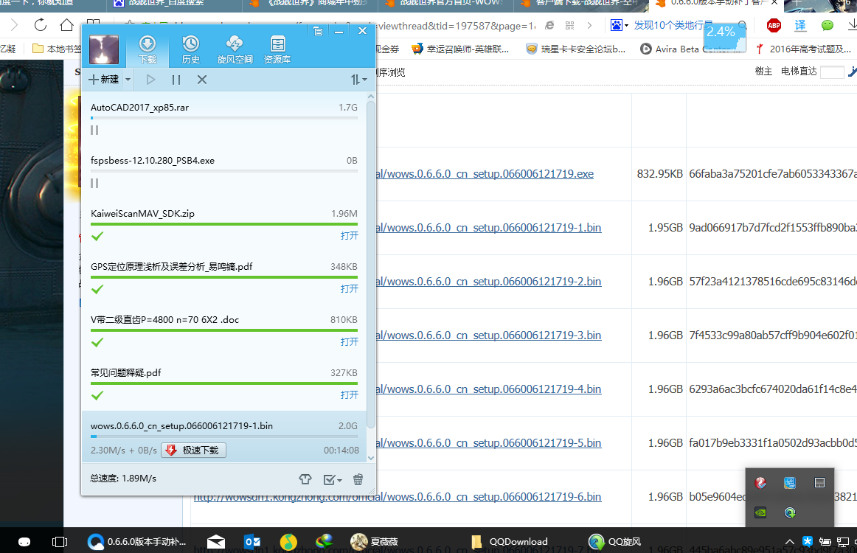Viewport: 857px width, 553px height.
Task: Click the 楼主 filter link on forum page
Action: [x=763, y=71]
